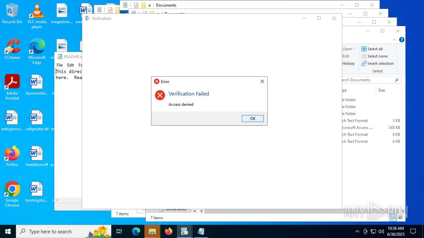This screenshot has width=424, height=238.
Task: Select the entryproce... document on desktop
Action: 12,121
